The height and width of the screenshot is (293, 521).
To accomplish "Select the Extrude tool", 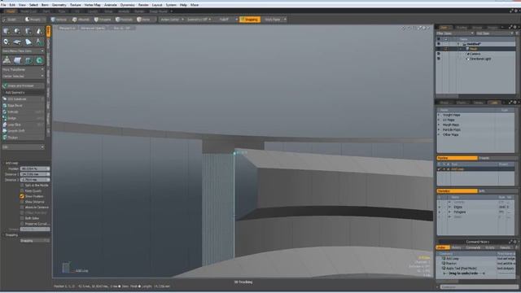I will tap(23, 112).
